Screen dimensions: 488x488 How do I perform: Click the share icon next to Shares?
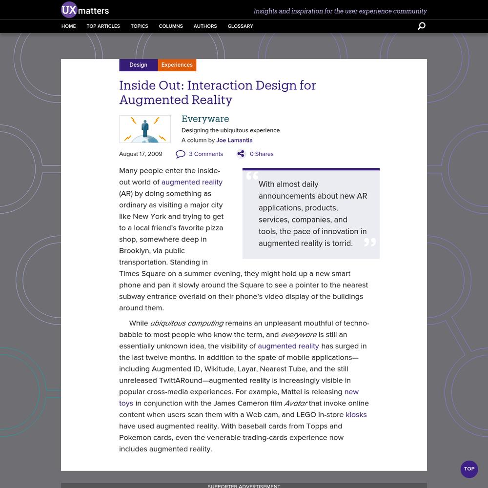pyautogui.click(x=241, y=153)
